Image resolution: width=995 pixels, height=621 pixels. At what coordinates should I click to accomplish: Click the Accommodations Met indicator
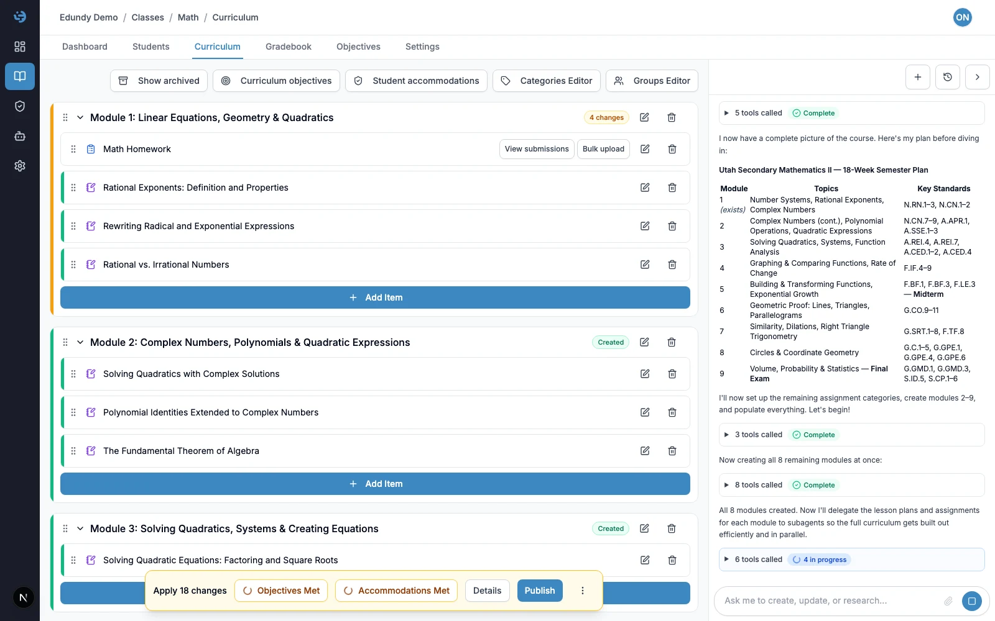(x=396, y=591)
